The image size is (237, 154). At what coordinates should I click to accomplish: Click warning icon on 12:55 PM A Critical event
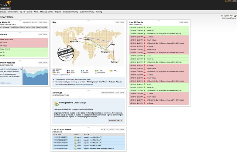[144, 46]
